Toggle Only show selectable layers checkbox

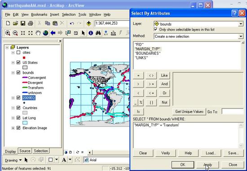coord(156,30)
